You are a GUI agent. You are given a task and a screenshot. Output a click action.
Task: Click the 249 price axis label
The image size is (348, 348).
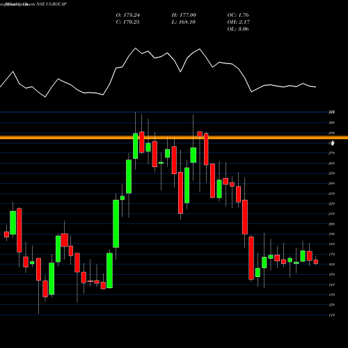332,184
